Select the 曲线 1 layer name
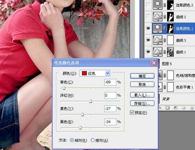Image resolution: width=195 pixels, height=150 pixels. point(181,52)
